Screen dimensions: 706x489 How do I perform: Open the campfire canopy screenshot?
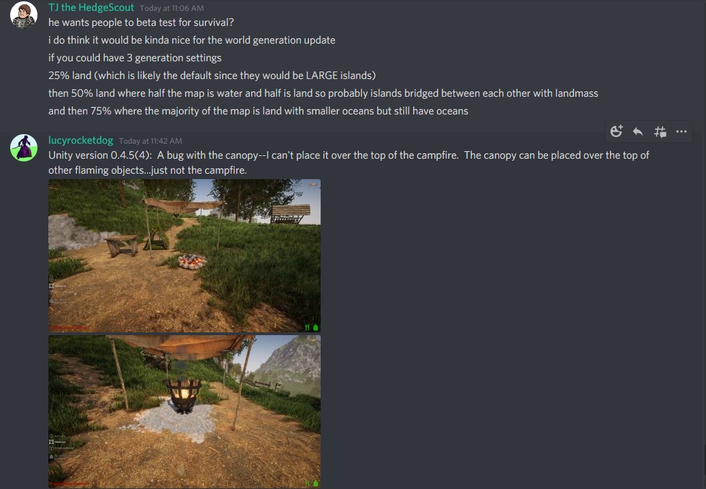[184, 255]
